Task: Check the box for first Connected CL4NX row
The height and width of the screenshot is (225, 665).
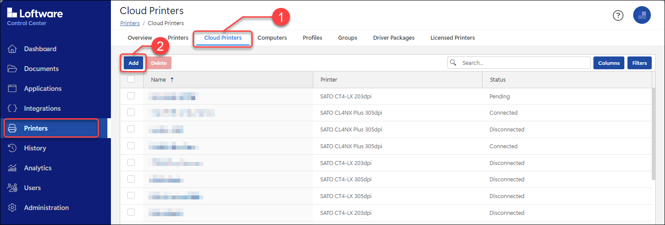Action: 131,112
